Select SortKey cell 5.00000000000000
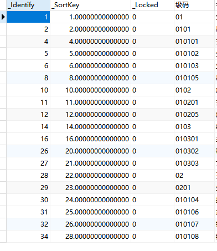 90,54
